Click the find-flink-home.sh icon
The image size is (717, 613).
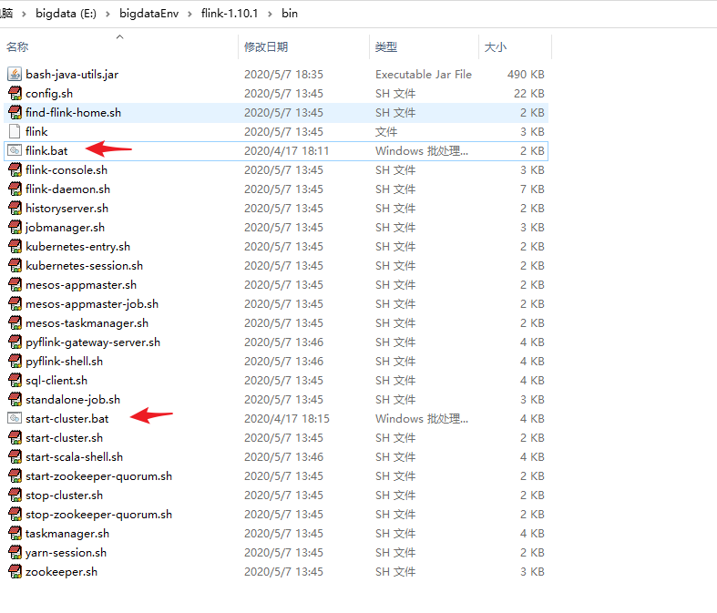pyautogui.click(x=15, y=112)
